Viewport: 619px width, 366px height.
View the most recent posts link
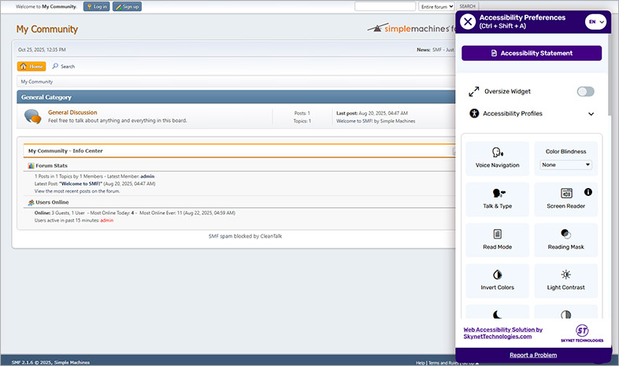(77, 191)
